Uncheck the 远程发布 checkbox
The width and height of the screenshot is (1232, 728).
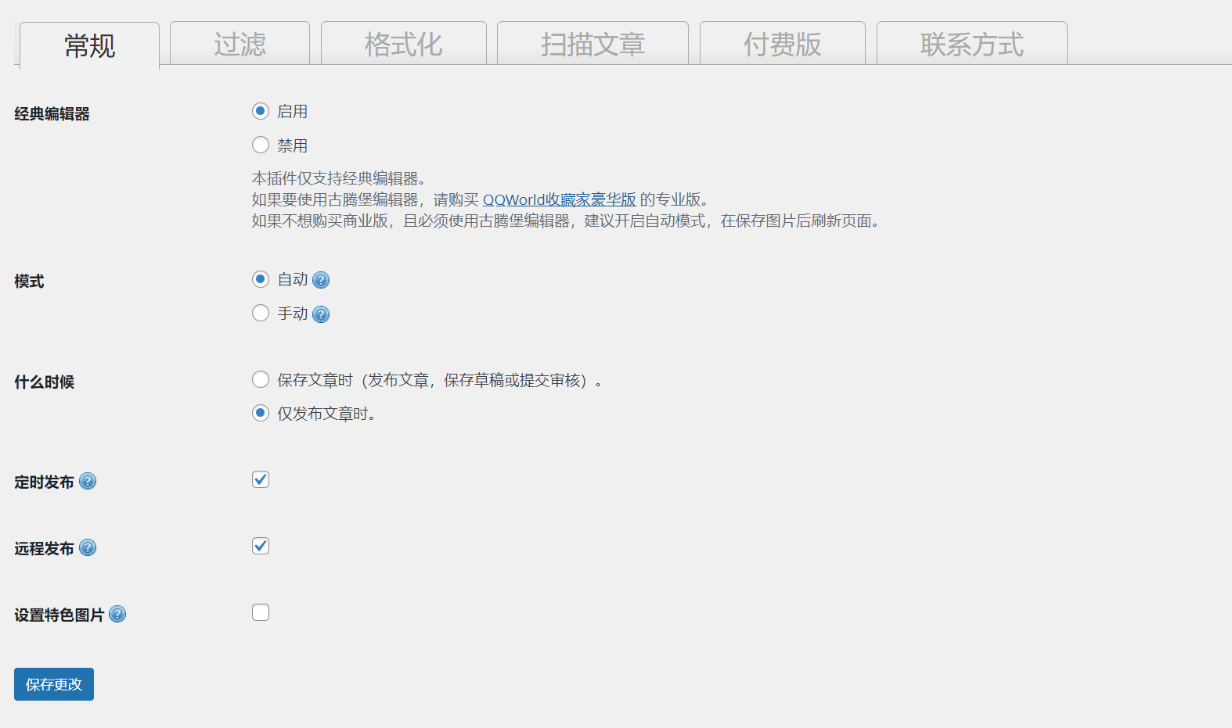point(261,546)
